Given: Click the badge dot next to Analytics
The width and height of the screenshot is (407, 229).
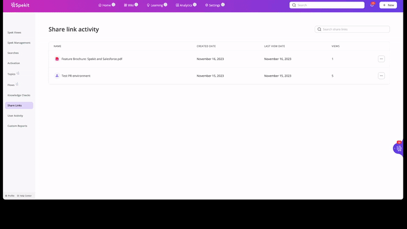Looking at the screenshot, I should tap(195, 5).
